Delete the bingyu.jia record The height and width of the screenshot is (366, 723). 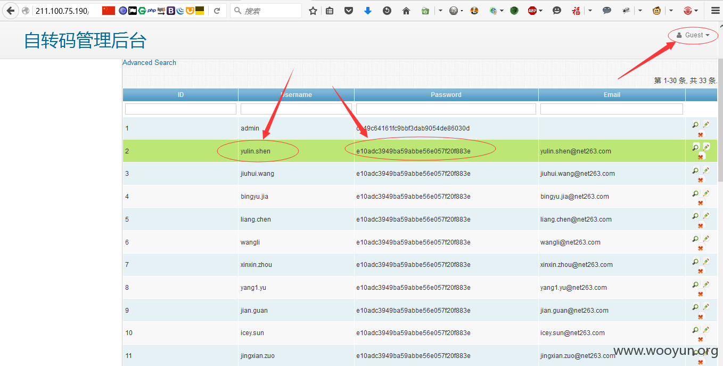coord(701,202)
